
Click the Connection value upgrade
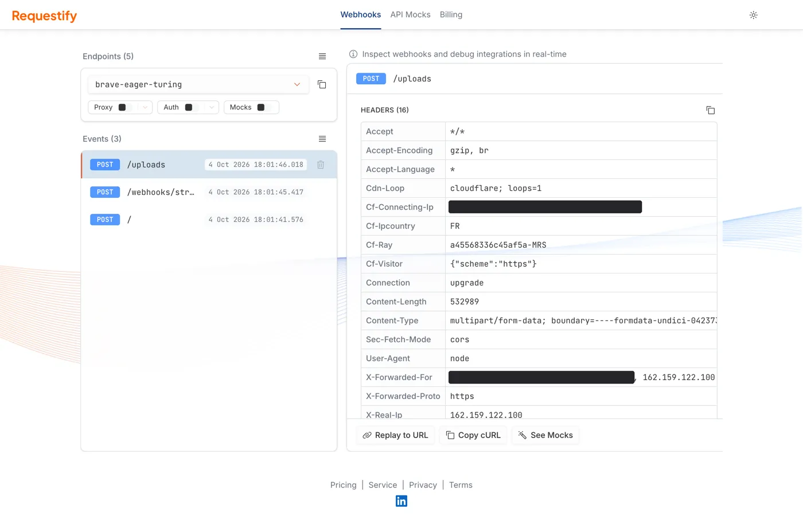coord(467,283)
